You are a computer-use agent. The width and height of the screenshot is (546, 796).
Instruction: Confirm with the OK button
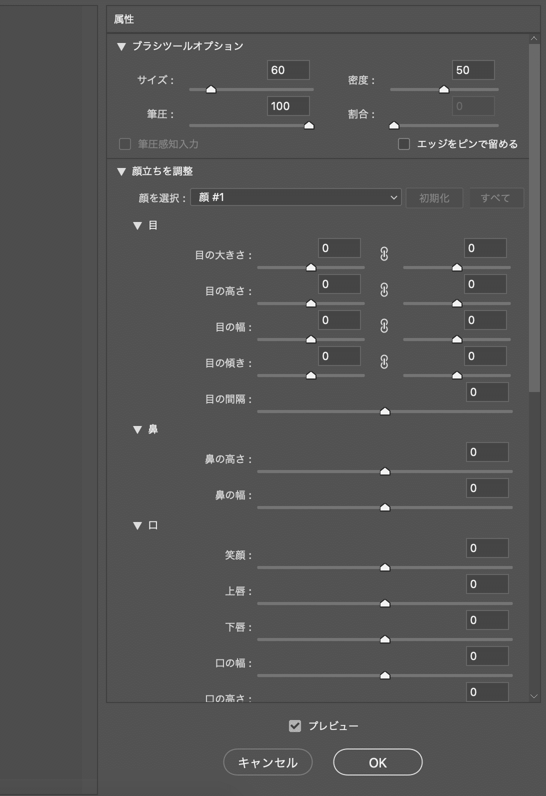click(x=378, y=762)
